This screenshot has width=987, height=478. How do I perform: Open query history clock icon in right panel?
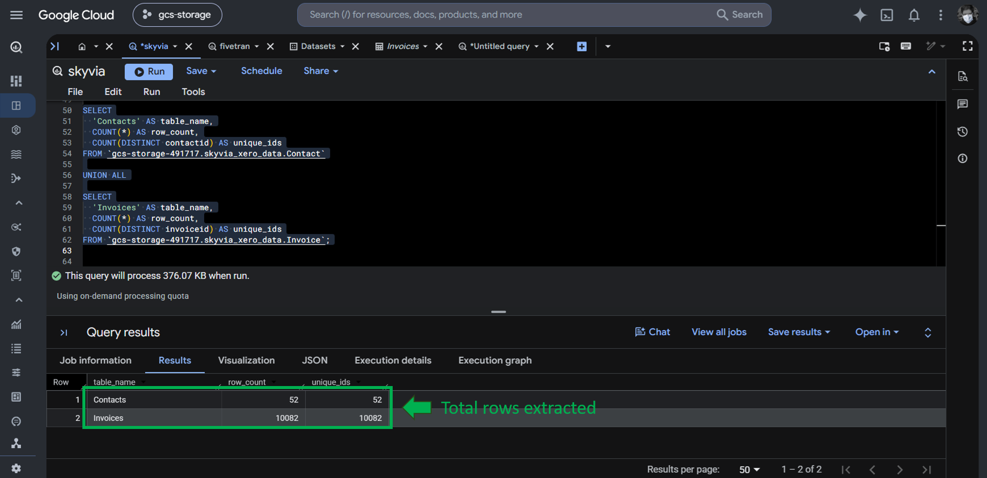[x=963, y=131]
